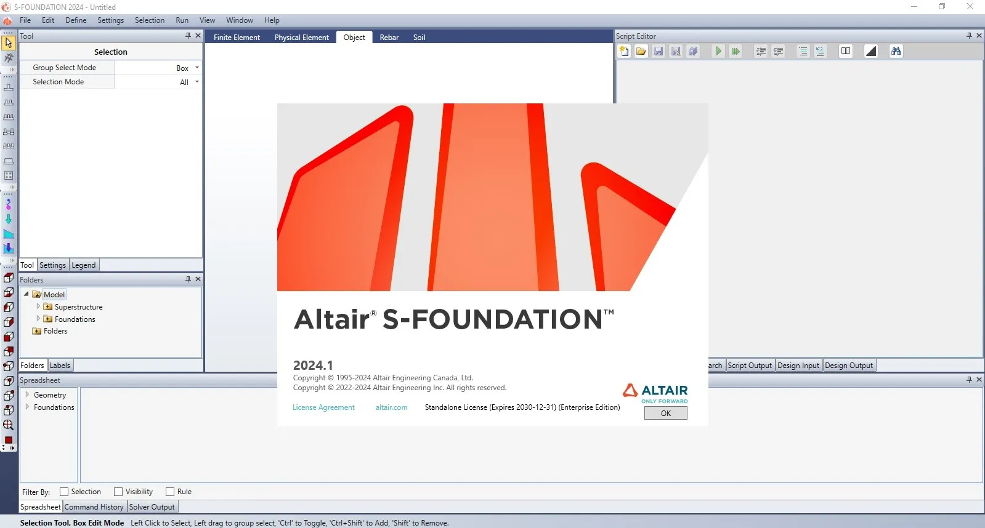Enable the Rule filter checkbox

[x=170, y=492]
